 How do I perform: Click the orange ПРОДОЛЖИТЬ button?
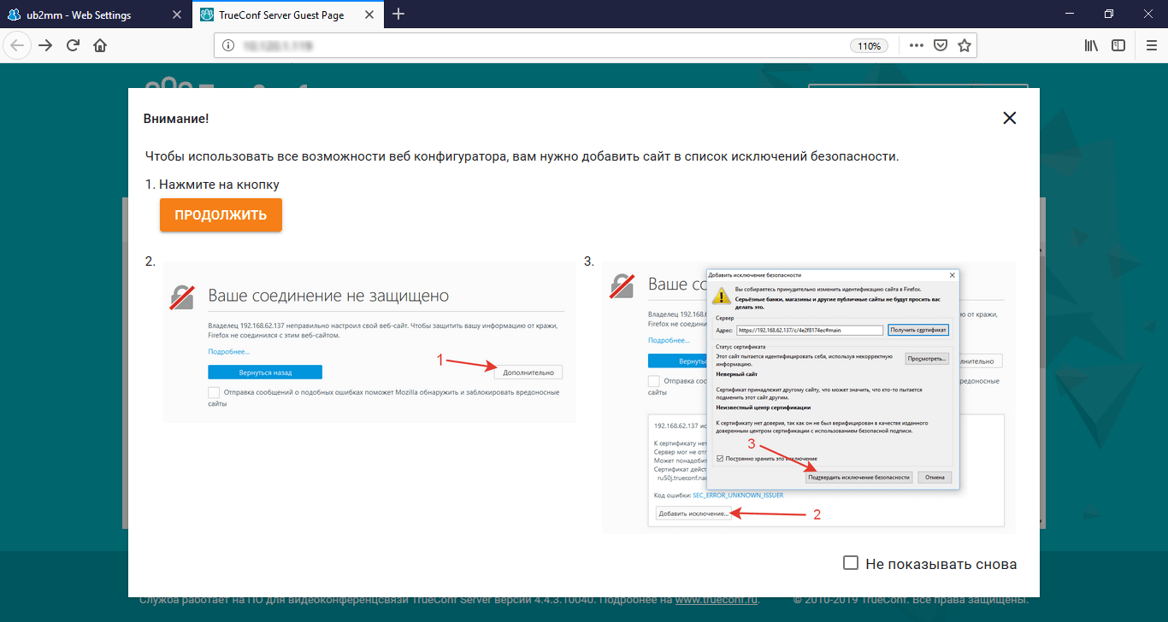coord(221,215)
